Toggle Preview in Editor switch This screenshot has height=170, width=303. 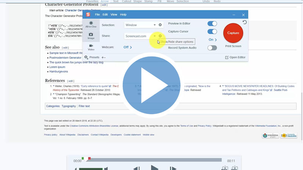click(212, 23)
